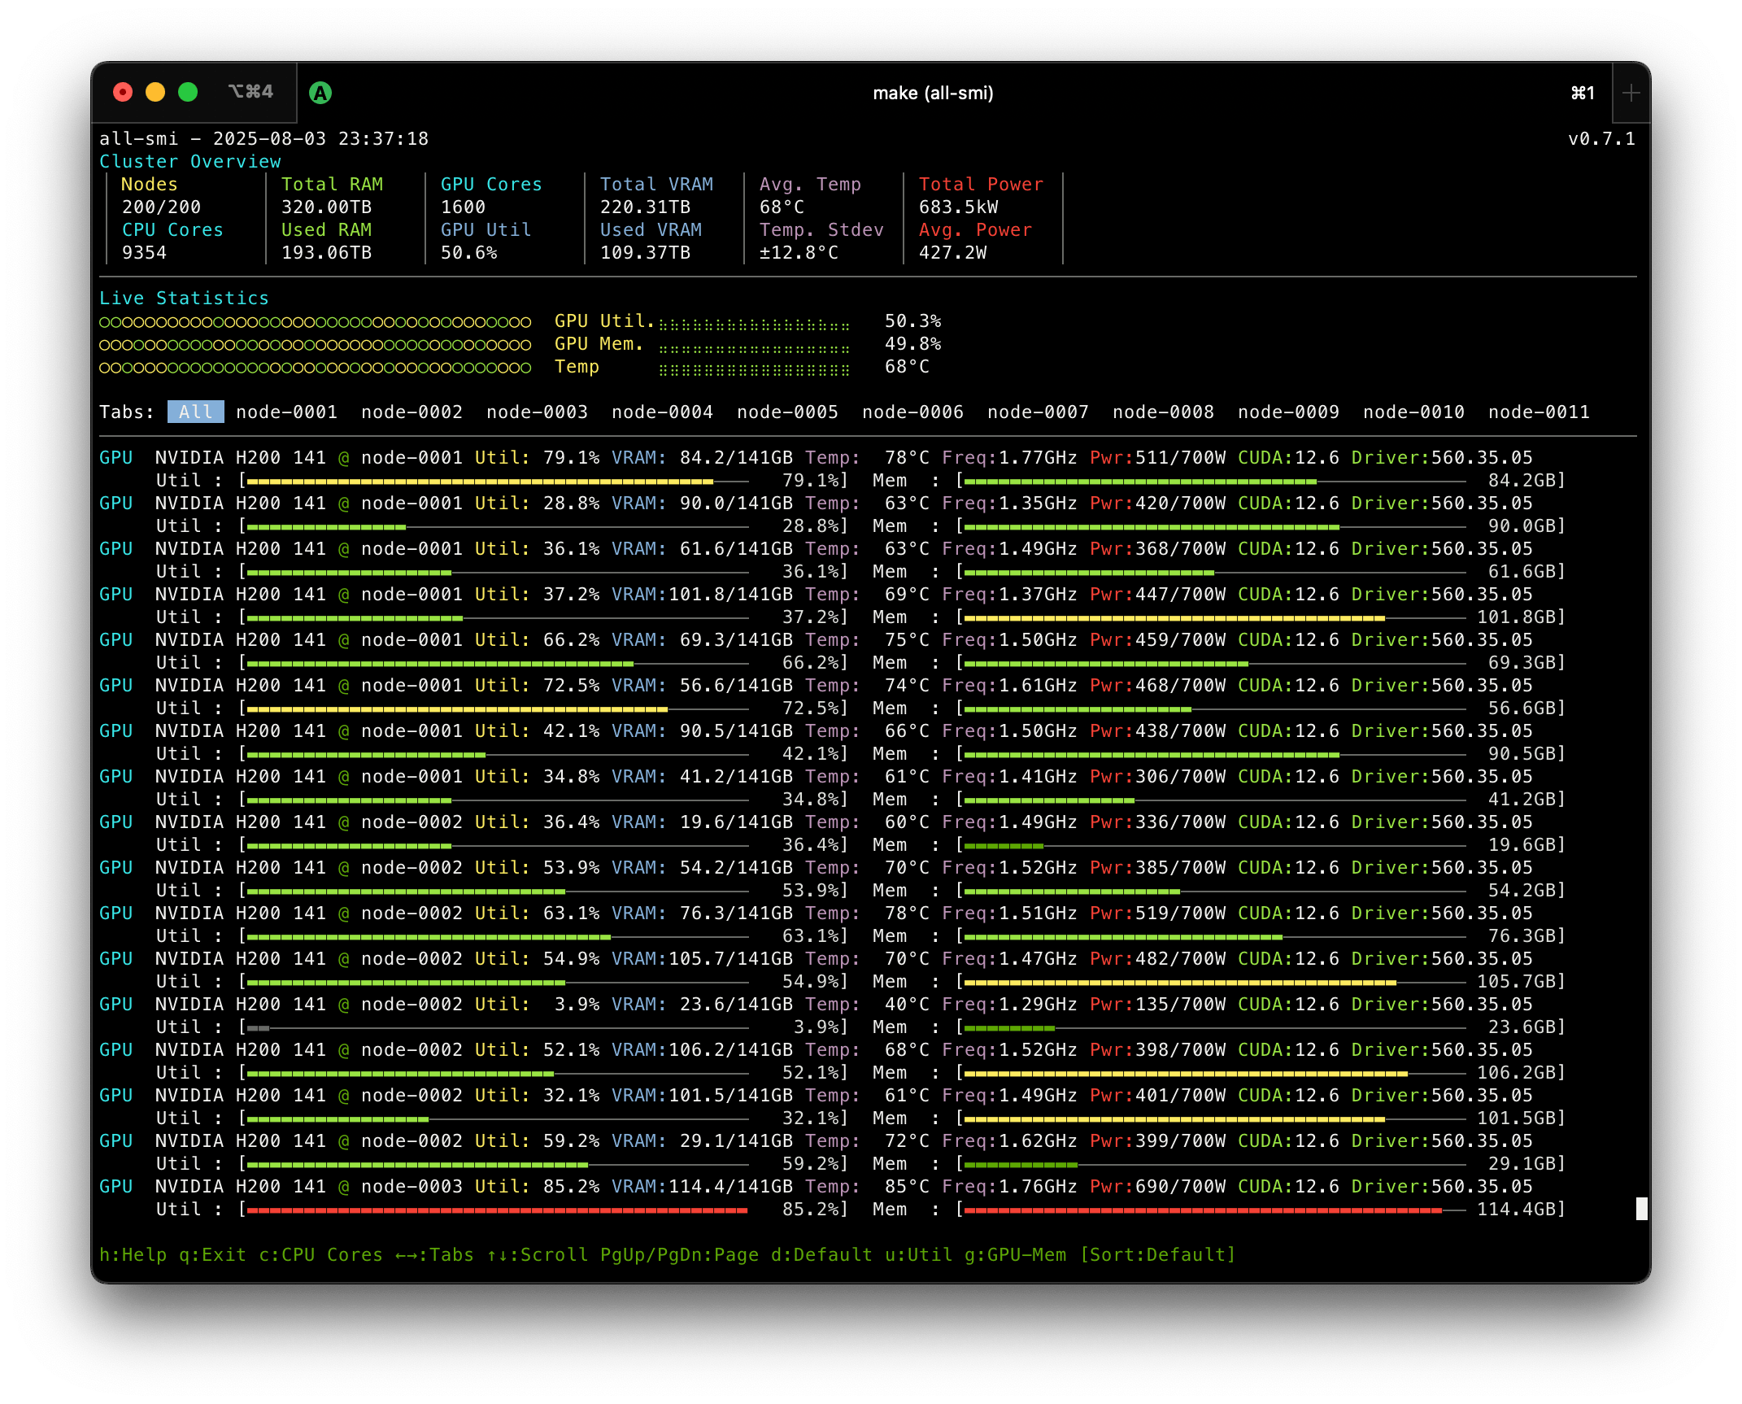Screen dimensions: 1742x1404
Task: Click the g:GPU-Mem sort hint
Action: point(1016,1254)
